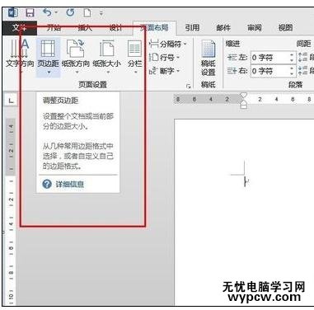Click the Word application icon
This screenshot has height=310, width=314.
tap(13, 12)
